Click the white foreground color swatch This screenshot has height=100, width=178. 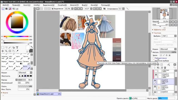(28, 48)
